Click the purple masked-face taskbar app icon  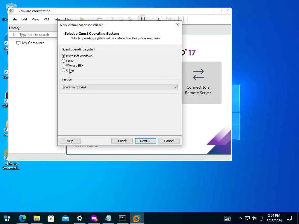(94, 218)
